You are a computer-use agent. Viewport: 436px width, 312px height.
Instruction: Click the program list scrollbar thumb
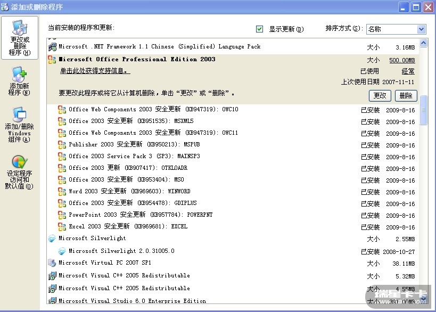(x=423, y=110)
